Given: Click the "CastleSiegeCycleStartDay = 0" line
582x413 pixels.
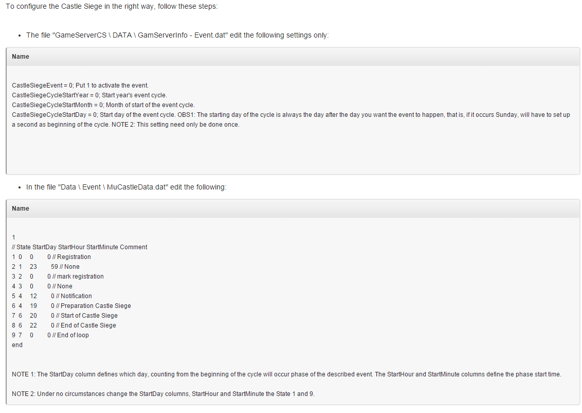Looking at the screenshot, I should [291, 119].
